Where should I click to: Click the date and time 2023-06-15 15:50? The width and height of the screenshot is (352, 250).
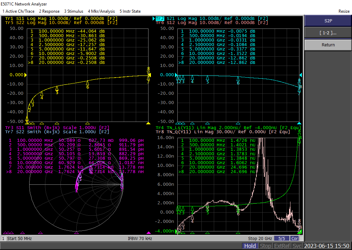[x=327, y=246]
